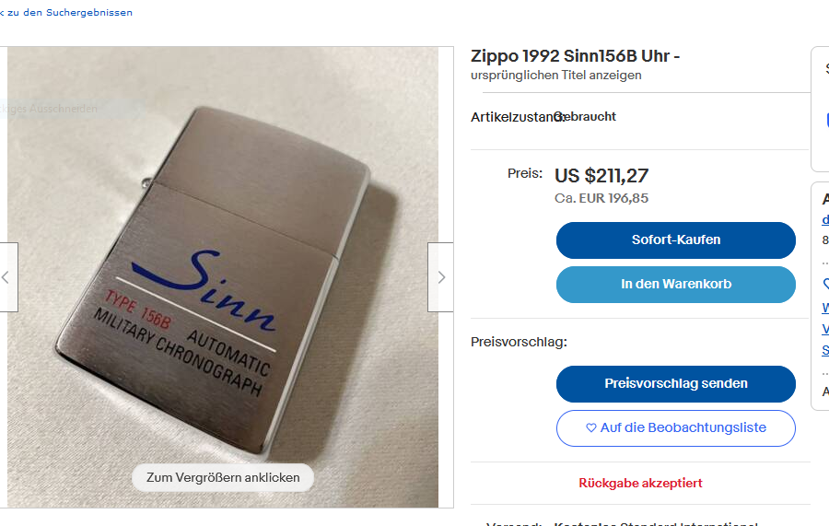The image size is (829, 526).
Task: Click the Preis label
Action: (x=525, y=173)
